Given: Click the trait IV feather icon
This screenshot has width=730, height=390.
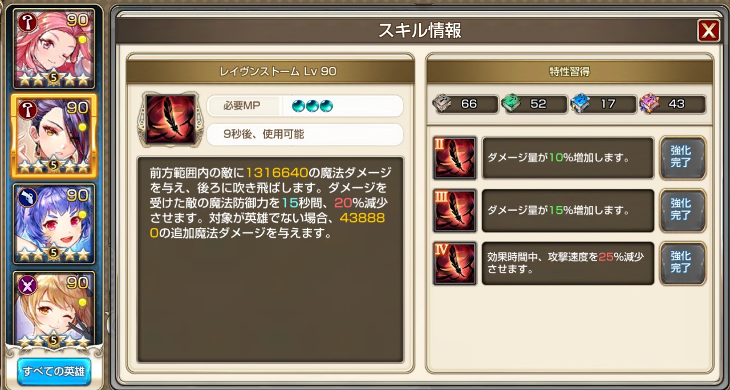Looking at the screenshot, I should [455, 263].
